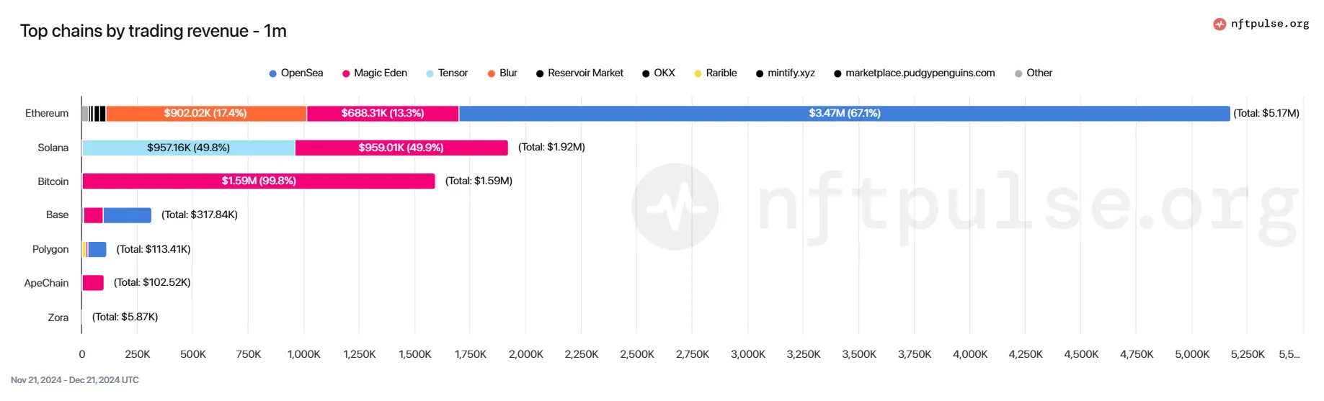1324x401 pixels.
Task: Click Ethereum Blur $902.02K bar segment
Action: click(x=205, y=114)
